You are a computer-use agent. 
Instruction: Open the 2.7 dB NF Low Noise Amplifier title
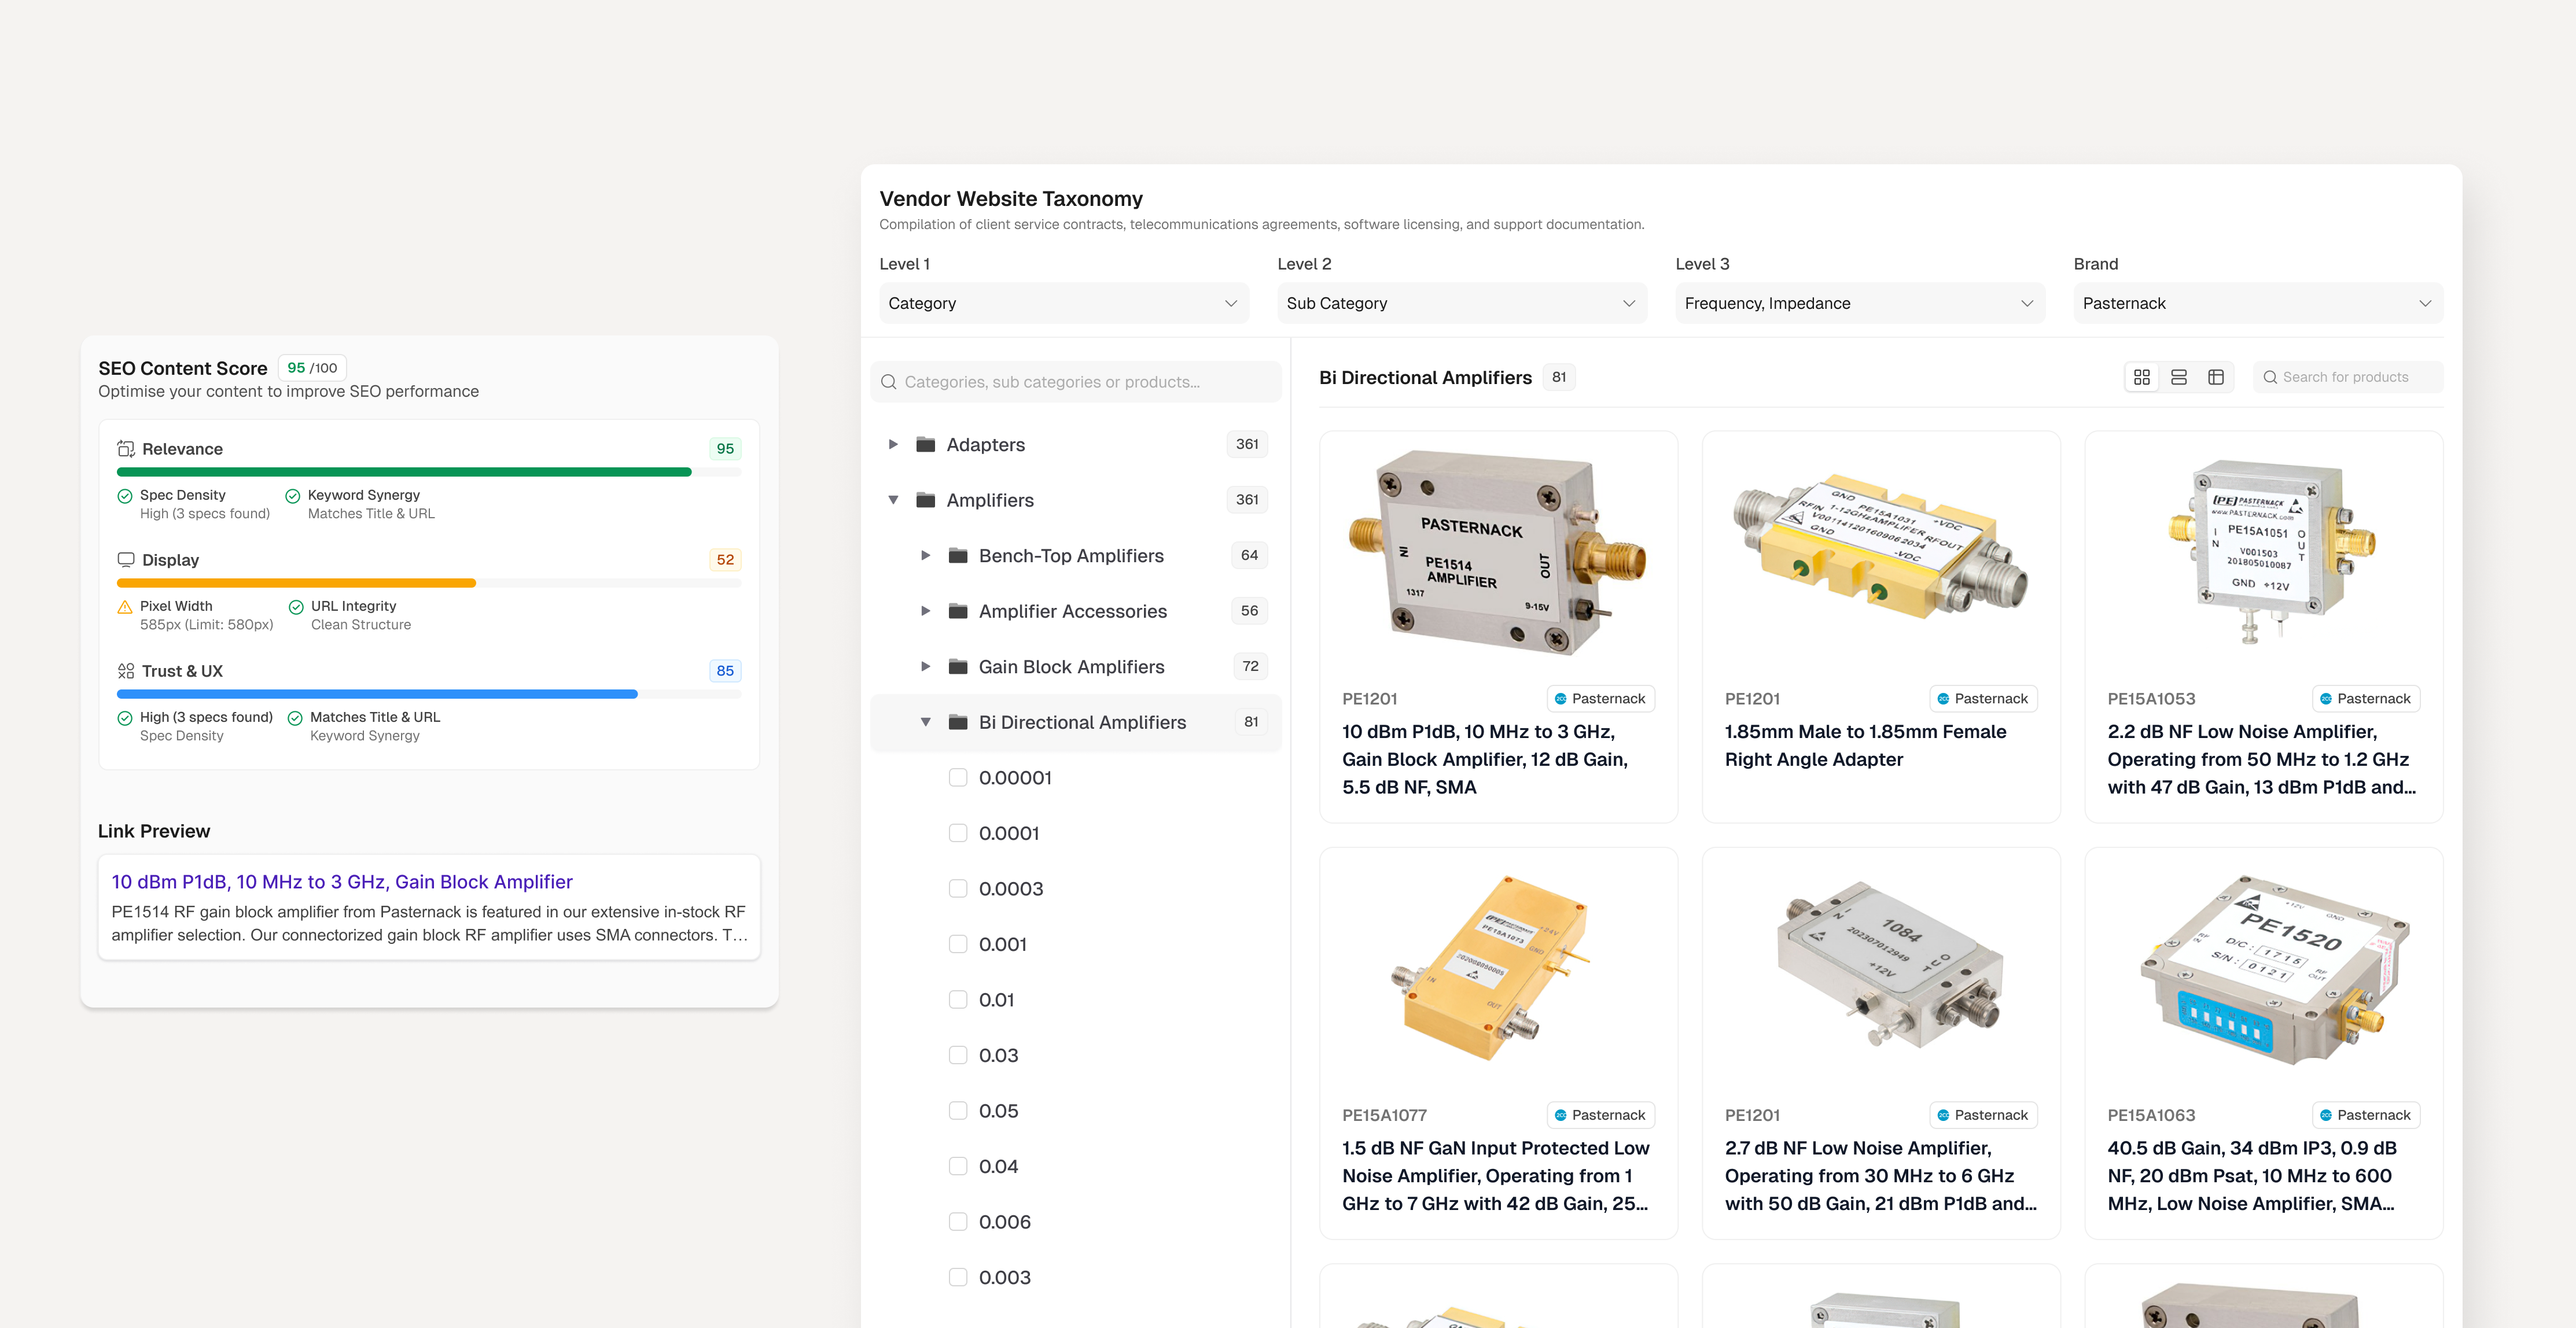pos(1880,1176)
